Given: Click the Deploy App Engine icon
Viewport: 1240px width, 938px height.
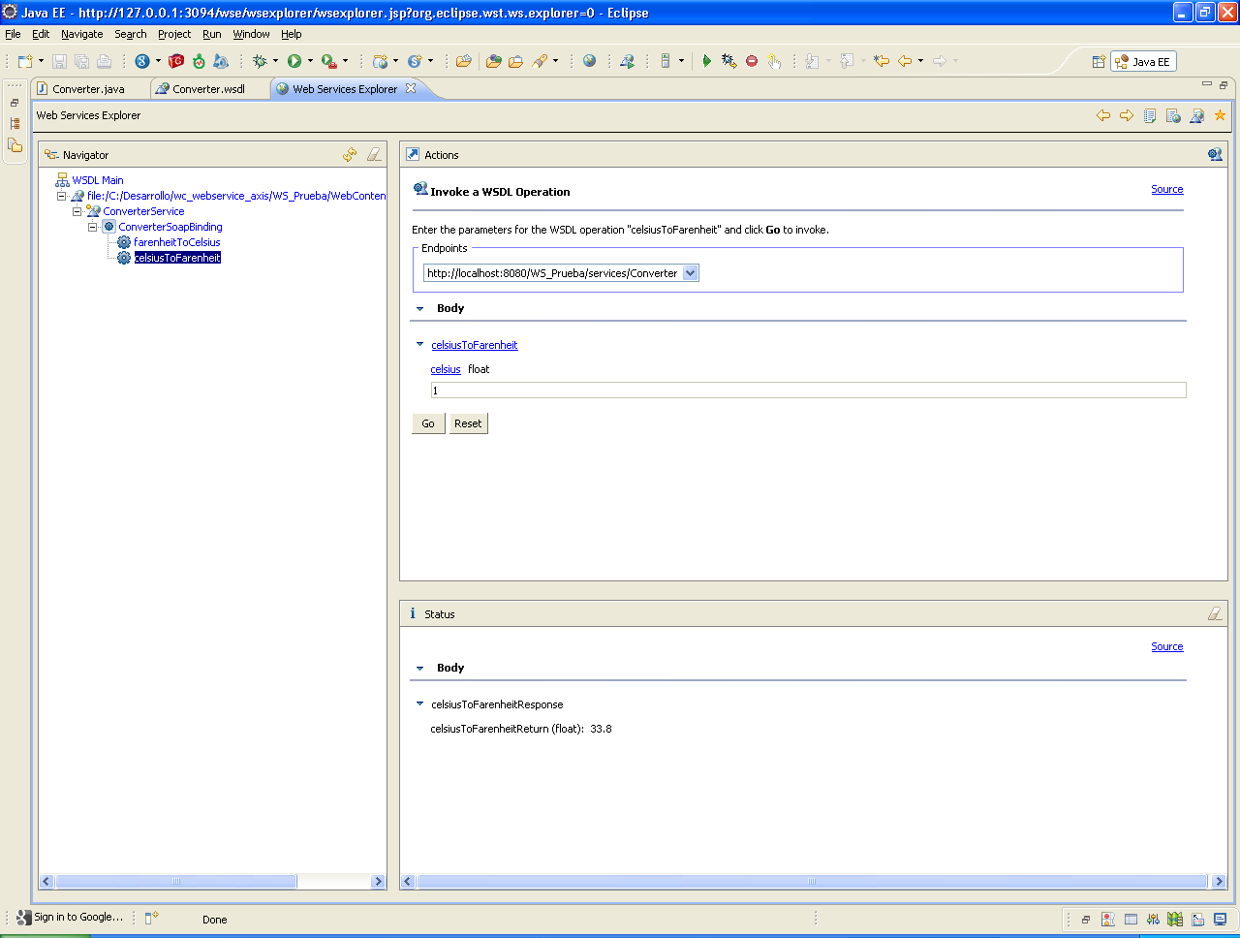Looking at the screenshot, I should point(221,61).
